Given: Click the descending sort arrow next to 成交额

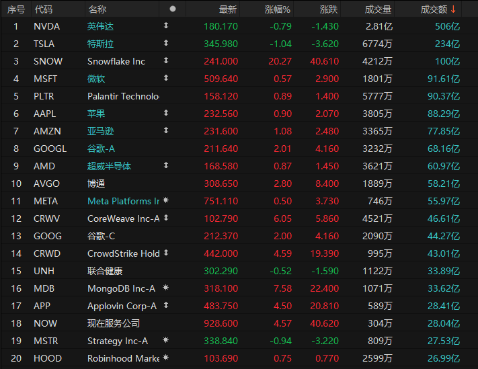Looking at the screenshot, I should [x=453, y=9].
